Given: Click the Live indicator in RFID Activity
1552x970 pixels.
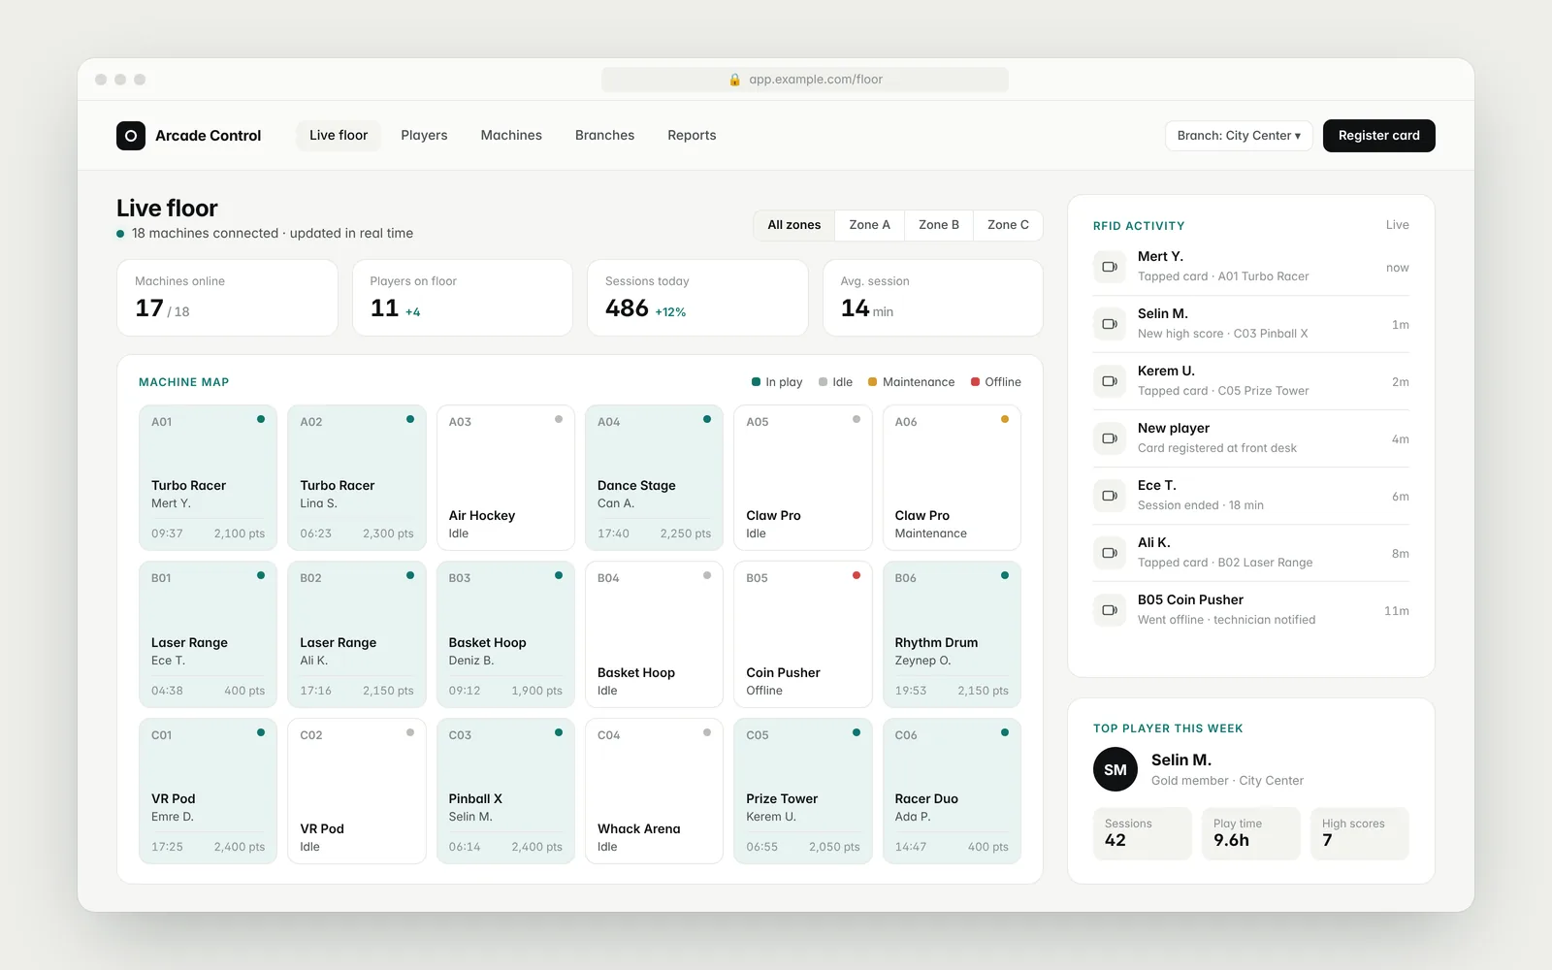Looking at the screenshot, I should (1397, 225).
